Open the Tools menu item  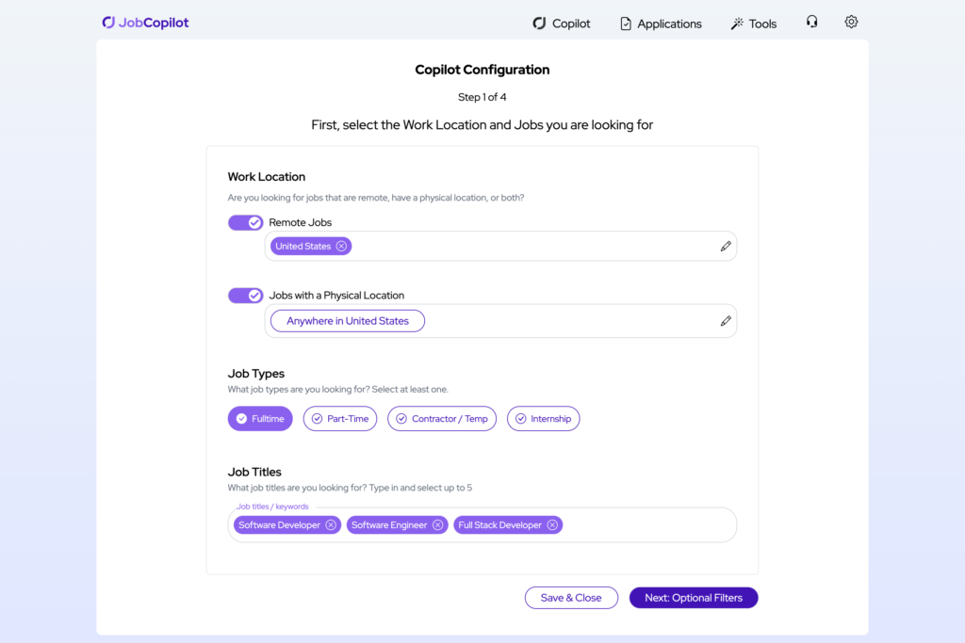coord(753,23)
